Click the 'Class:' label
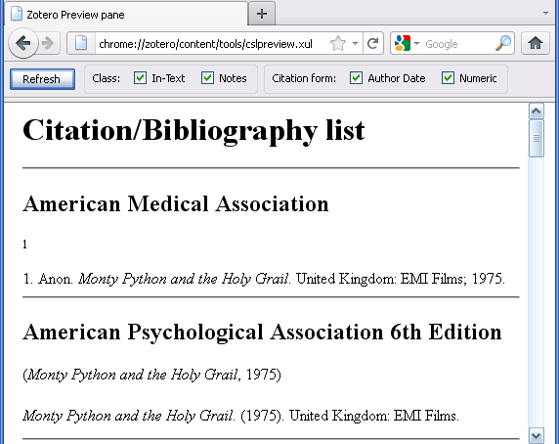This screenshot has width=559, height=444. (x=107, y=78)
